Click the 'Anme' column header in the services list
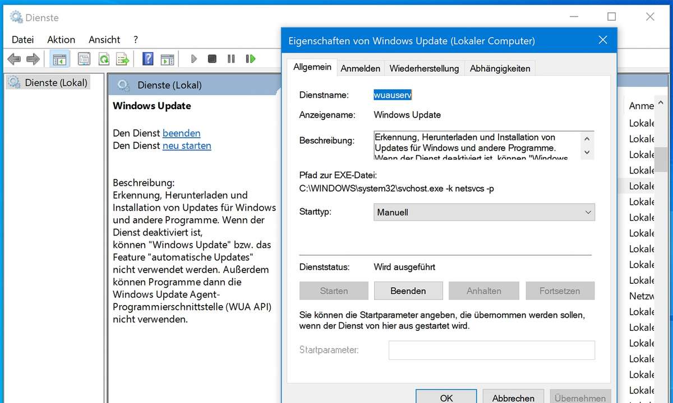The height and width of the screenshot is (403, 673). point(642,106)
